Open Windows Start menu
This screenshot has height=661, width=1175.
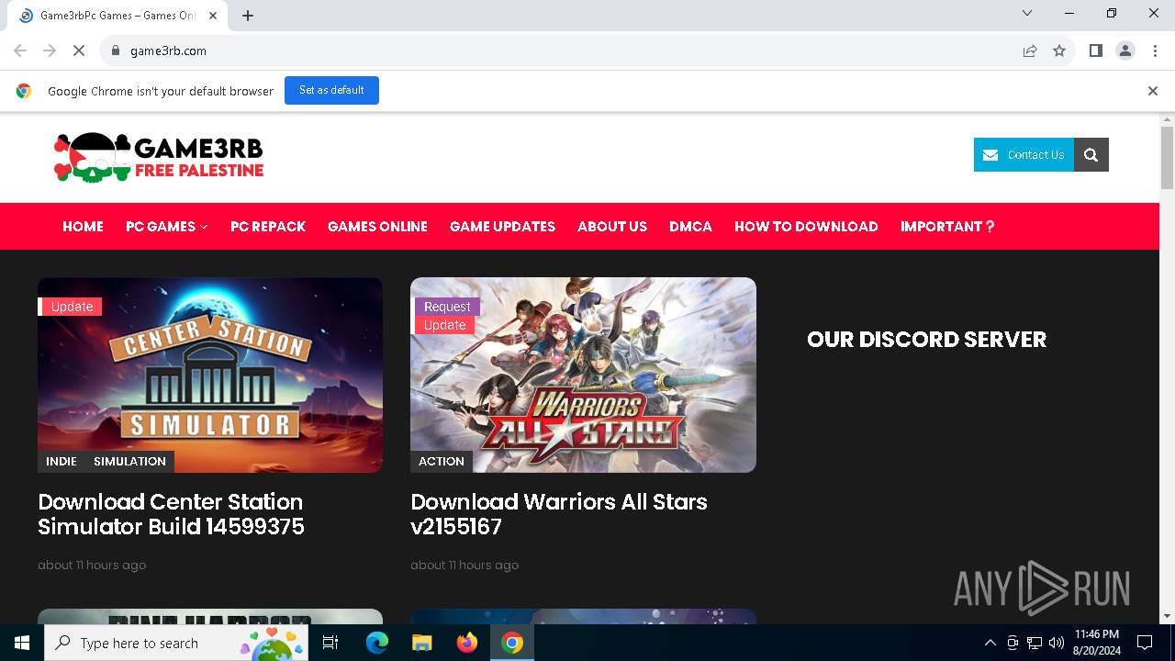(22, 643)
